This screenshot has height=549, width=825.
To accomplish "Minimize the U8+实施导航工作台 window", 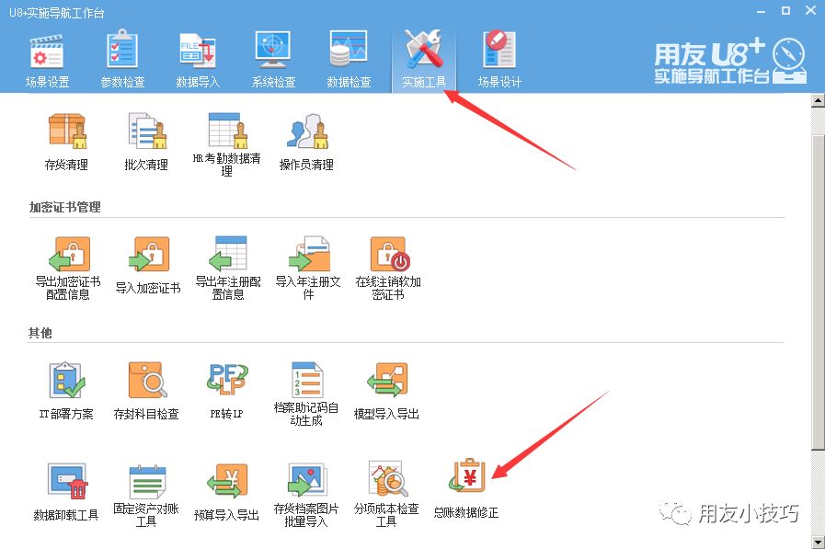I will pos(762,11).
